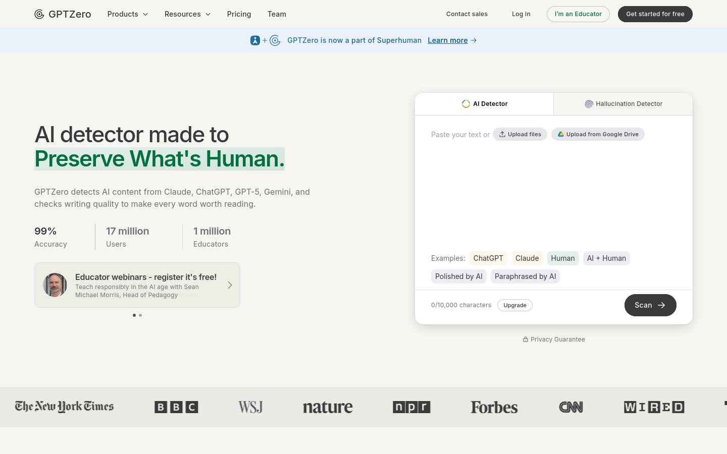Click the '17 million' users statistic

pos(127,231)
